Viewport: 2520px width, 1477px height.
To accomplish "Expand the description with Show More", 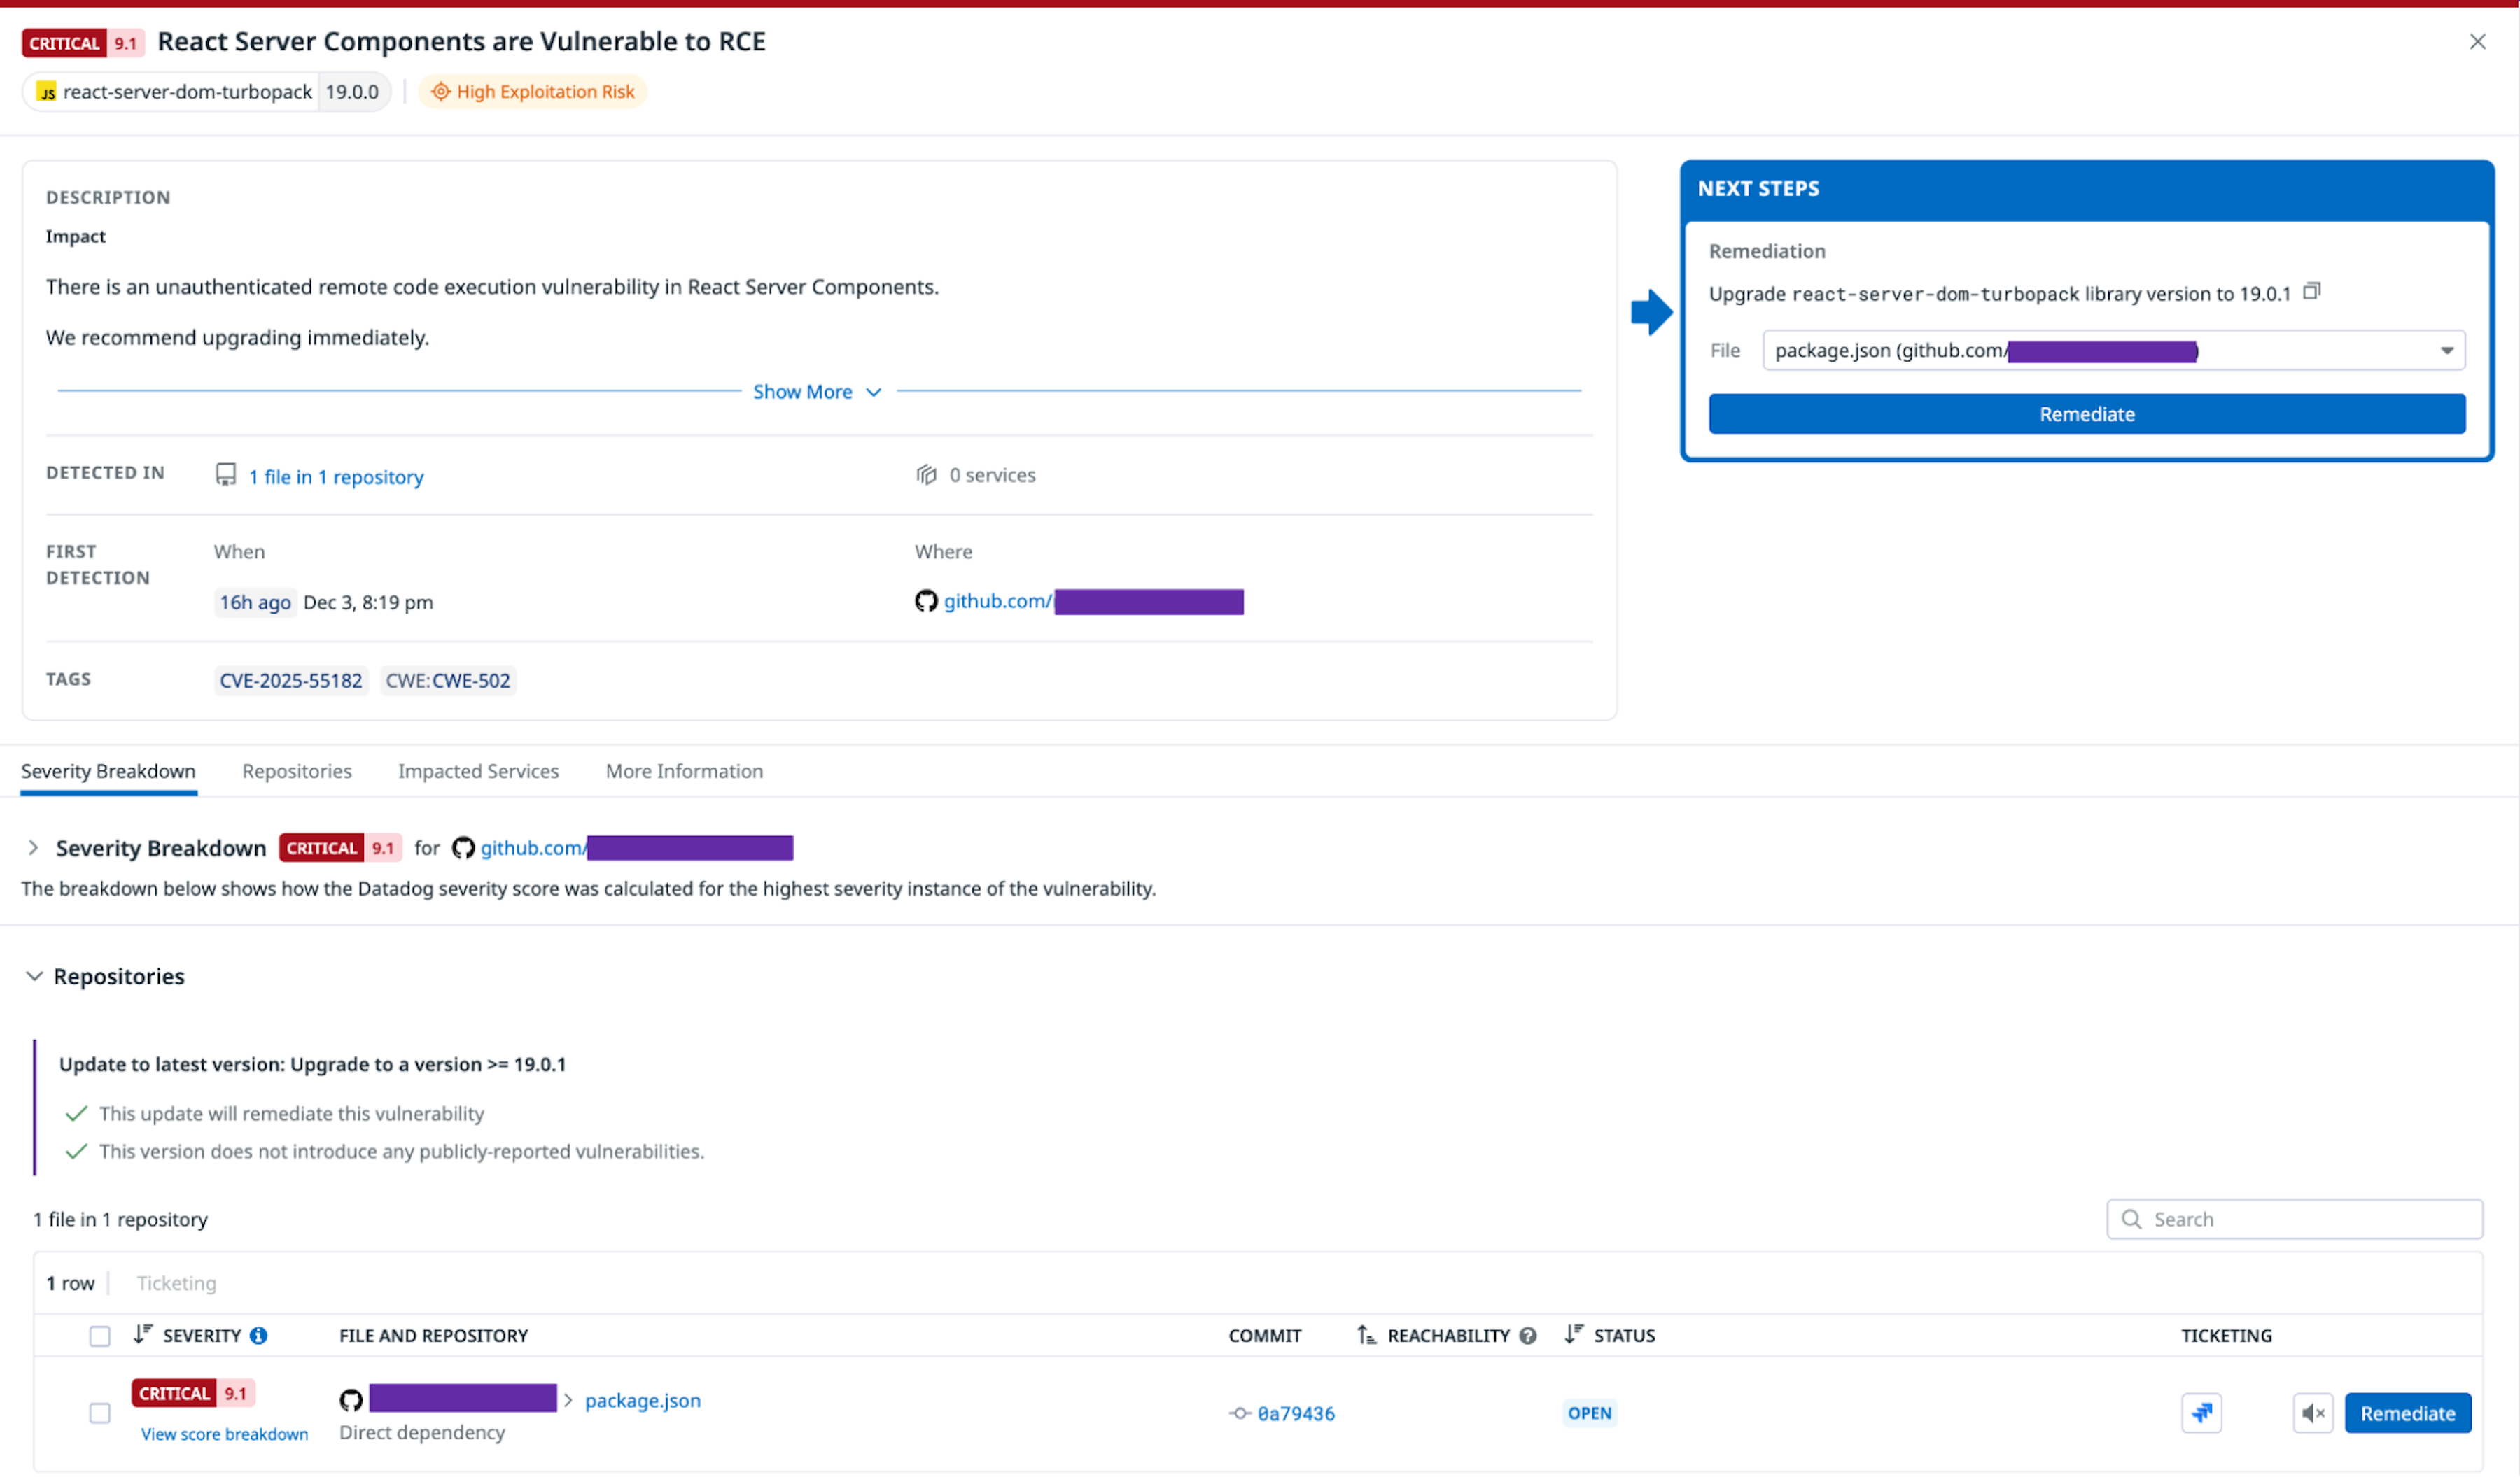I will (x=817, y=392).
